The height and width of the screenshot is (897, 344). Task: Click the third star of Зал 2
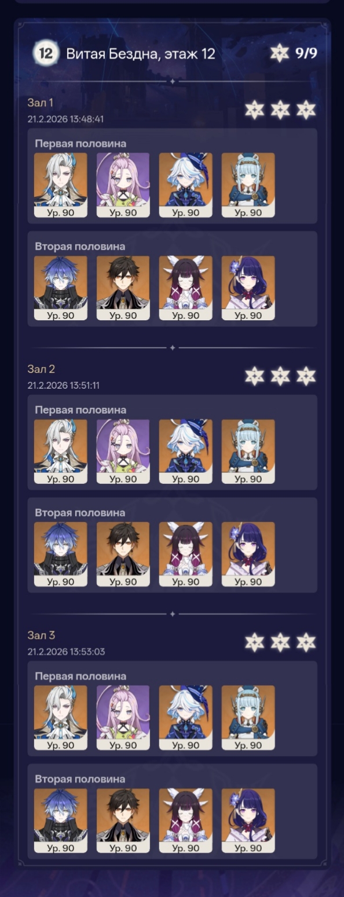point(306,376)
